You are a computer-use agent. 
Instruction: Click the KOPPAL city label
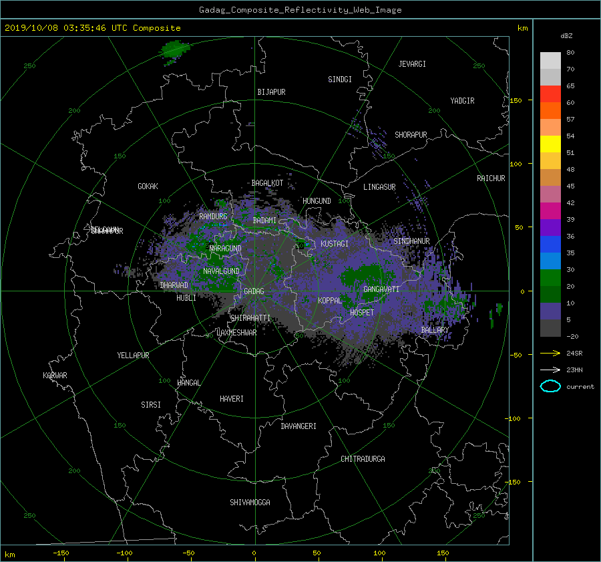click(330, 301)
